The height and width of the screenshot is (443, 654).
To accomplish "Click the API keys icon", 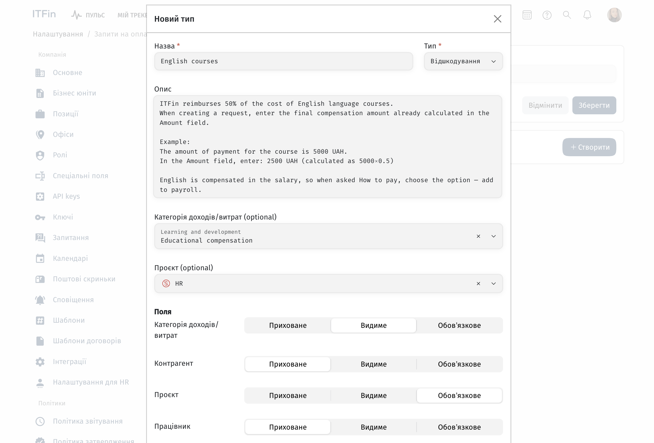I will click(40, 196).
